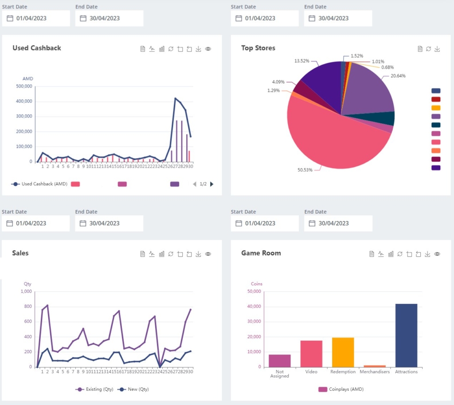
Task: Toggle eye visibility icon on Game Room
Action: [437, 254]
